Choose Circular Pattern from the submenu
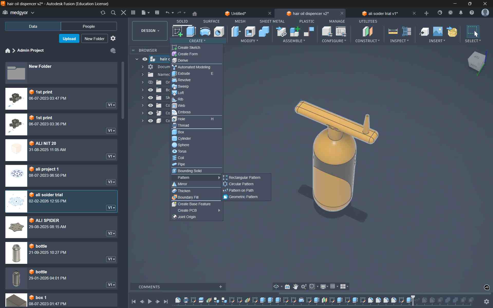 tap(241, 184)
